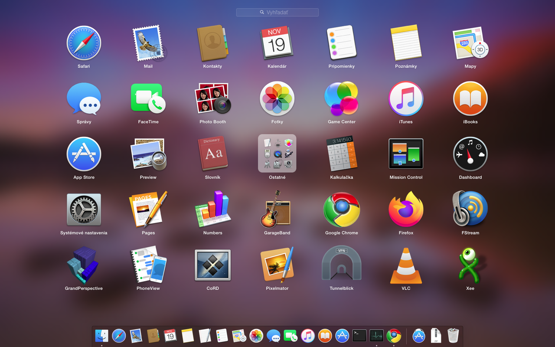This screenshot has width=555, height=347.
Task: Open the Photo Booth app
Action: [212, 98]
